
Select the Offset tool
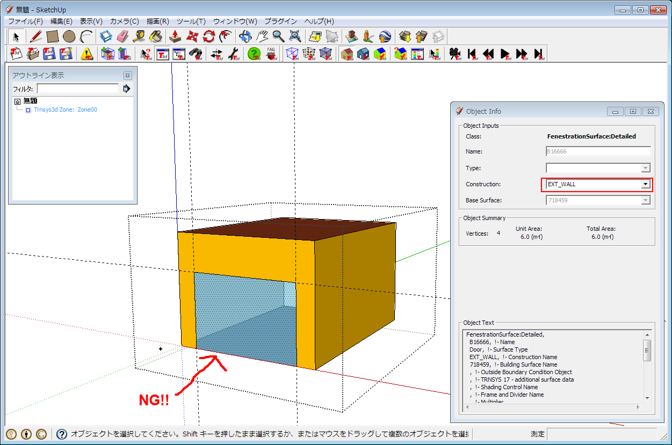click(225, 37)
